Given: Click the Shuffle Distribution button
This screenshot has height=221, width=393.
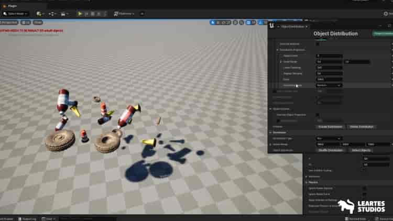Looking at the screenshot, I should click(331, 150).
